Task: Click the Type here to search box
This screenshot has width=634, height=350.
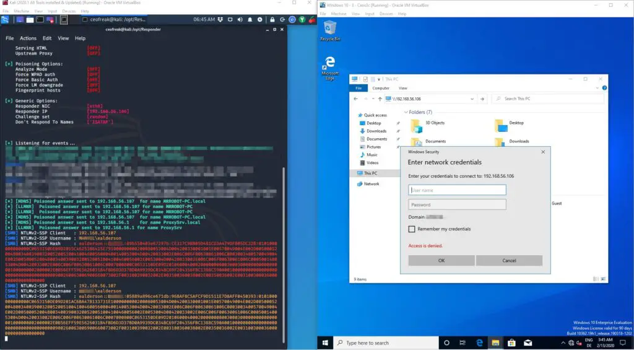Action: [x=386, y=343]
